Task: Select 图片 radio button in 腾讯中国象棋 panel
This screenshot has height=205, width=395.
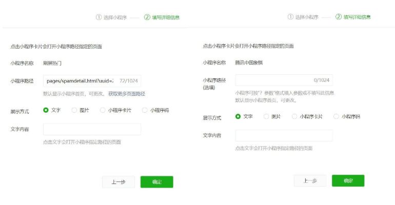Action: [x=266, y=116]
